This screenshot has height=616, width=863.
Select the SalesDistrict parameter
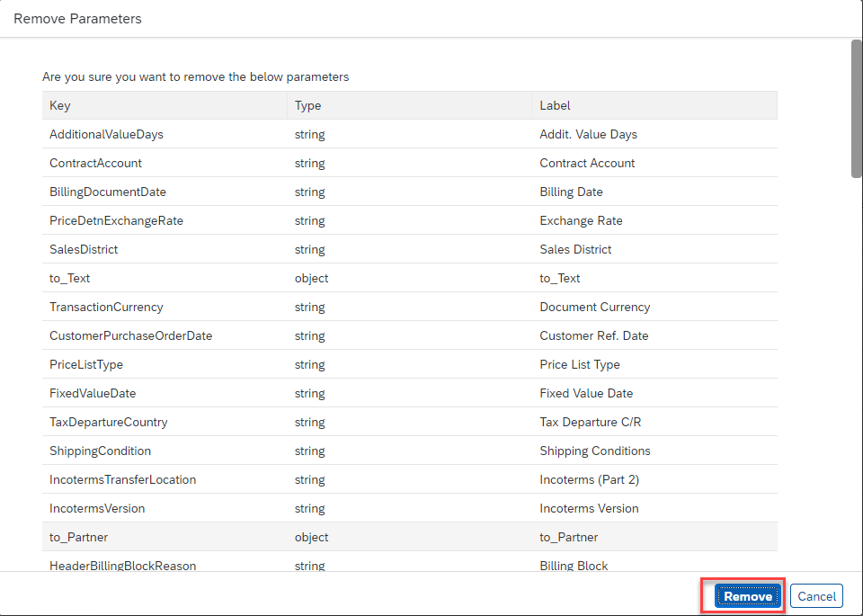(x=84, y=249)
